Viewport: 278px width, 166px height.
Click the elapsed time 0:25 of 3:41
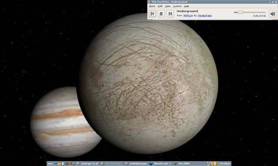click(260, 16)
